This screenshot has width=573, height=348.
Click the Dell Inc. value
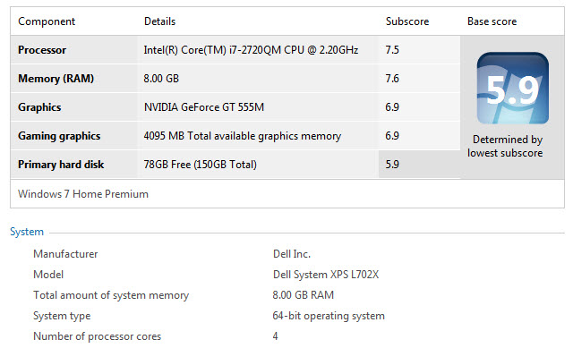292,254
